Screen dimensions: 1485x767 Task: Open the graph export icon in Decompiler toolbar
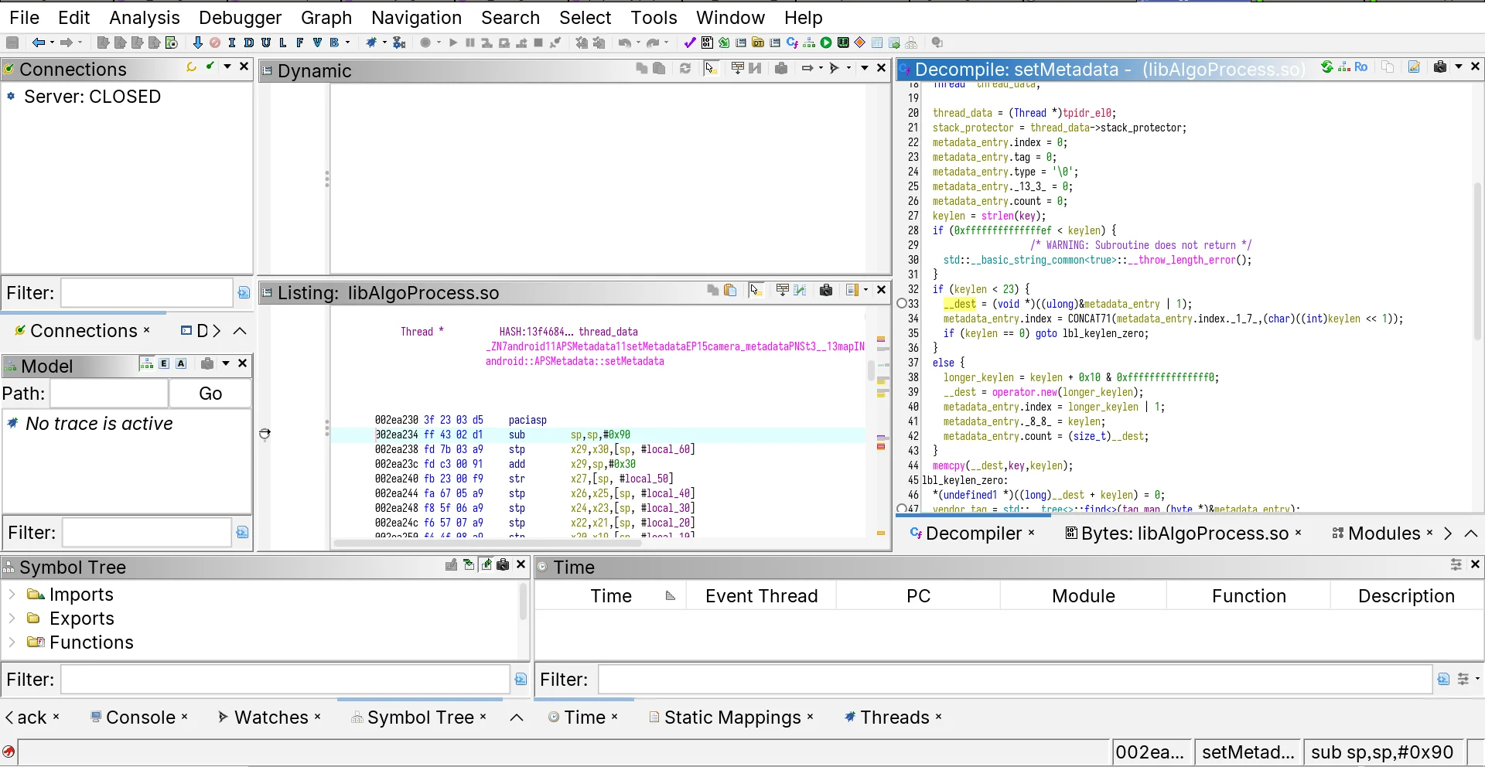tap(1344, 67)
